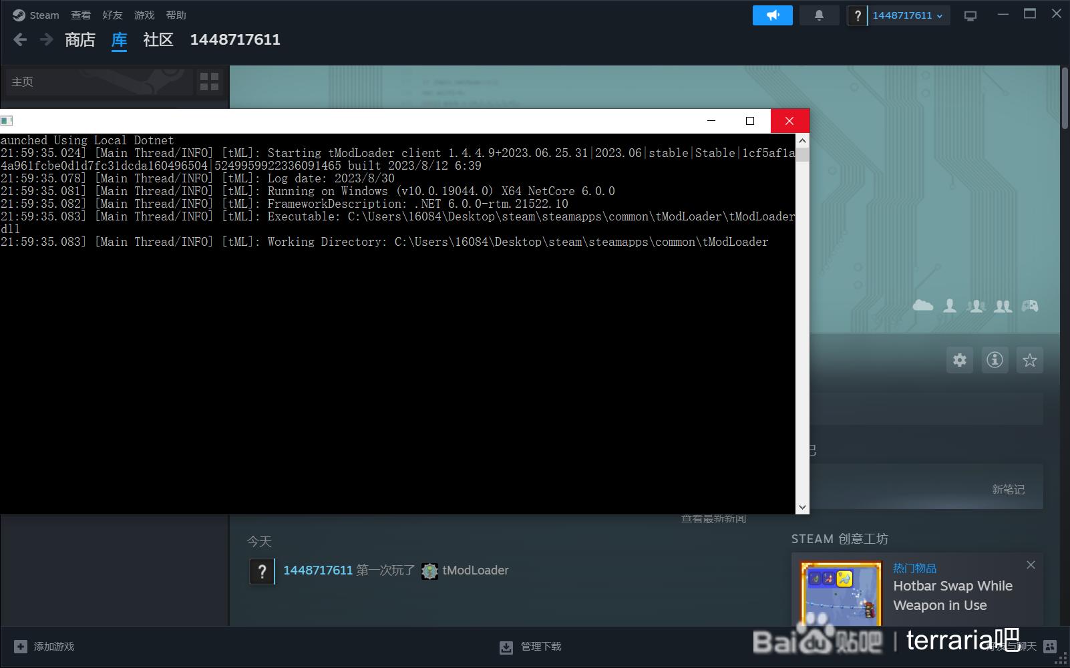Viewport: 1070px width, 668px height.
Task: Click the 查看最新新闻 link
Action: coord(713,519)
